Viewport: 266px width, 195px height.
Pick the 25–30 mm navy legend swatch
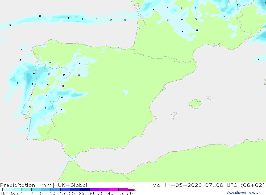pos(85,190)
